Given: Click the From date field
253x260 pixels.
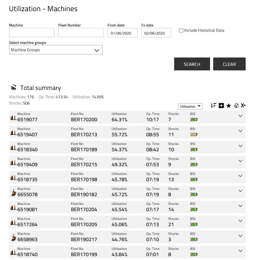Looking at the screenshot, I should coord(122,33).
